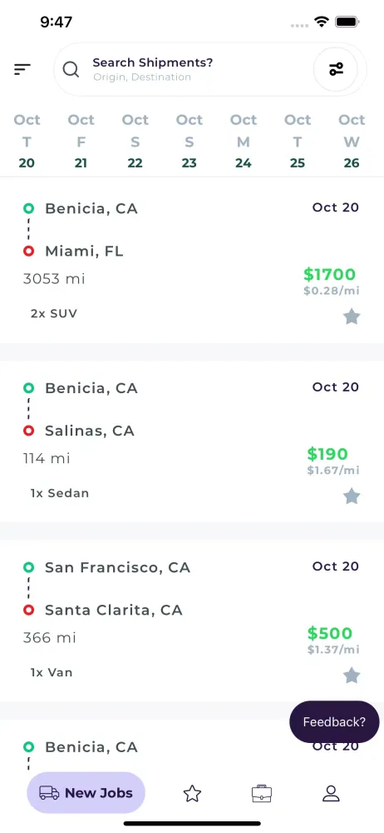The width and height of the screenshot is (384, 833).
Task: Star the Benicia to Miami shipment
Action: pyautogui.click(x=352, y=317)
